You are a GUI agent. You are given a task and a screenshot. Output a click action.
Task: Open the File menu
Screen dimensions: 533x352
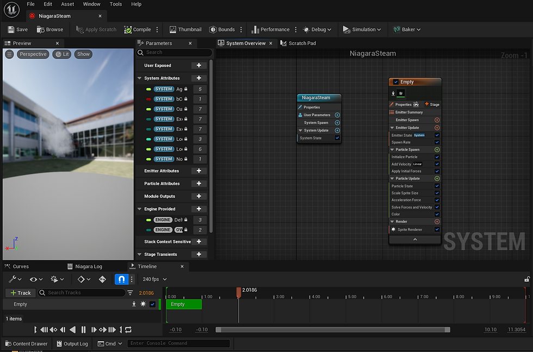pos(30,4)
